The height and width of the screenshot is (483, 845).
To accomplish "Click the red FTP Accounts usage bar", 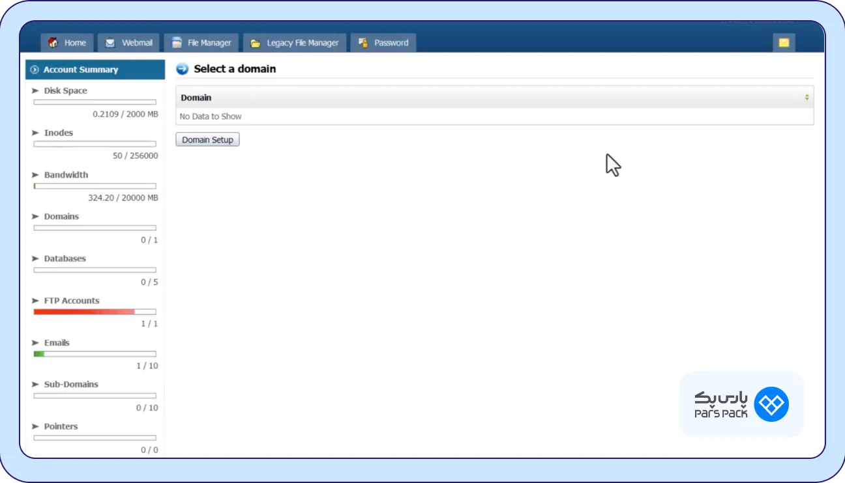I will coord(95,312).
